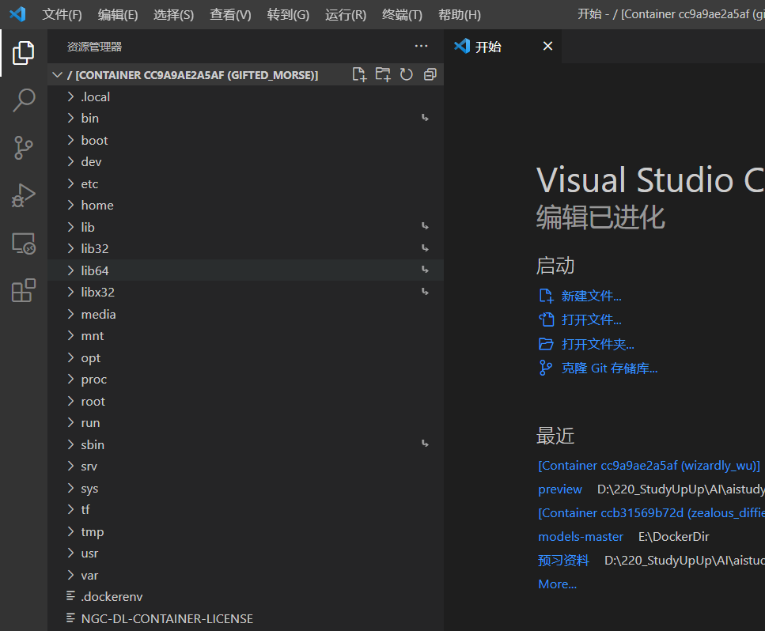
Task: Open the 转到(G) menu
Action: click(288, 15)
